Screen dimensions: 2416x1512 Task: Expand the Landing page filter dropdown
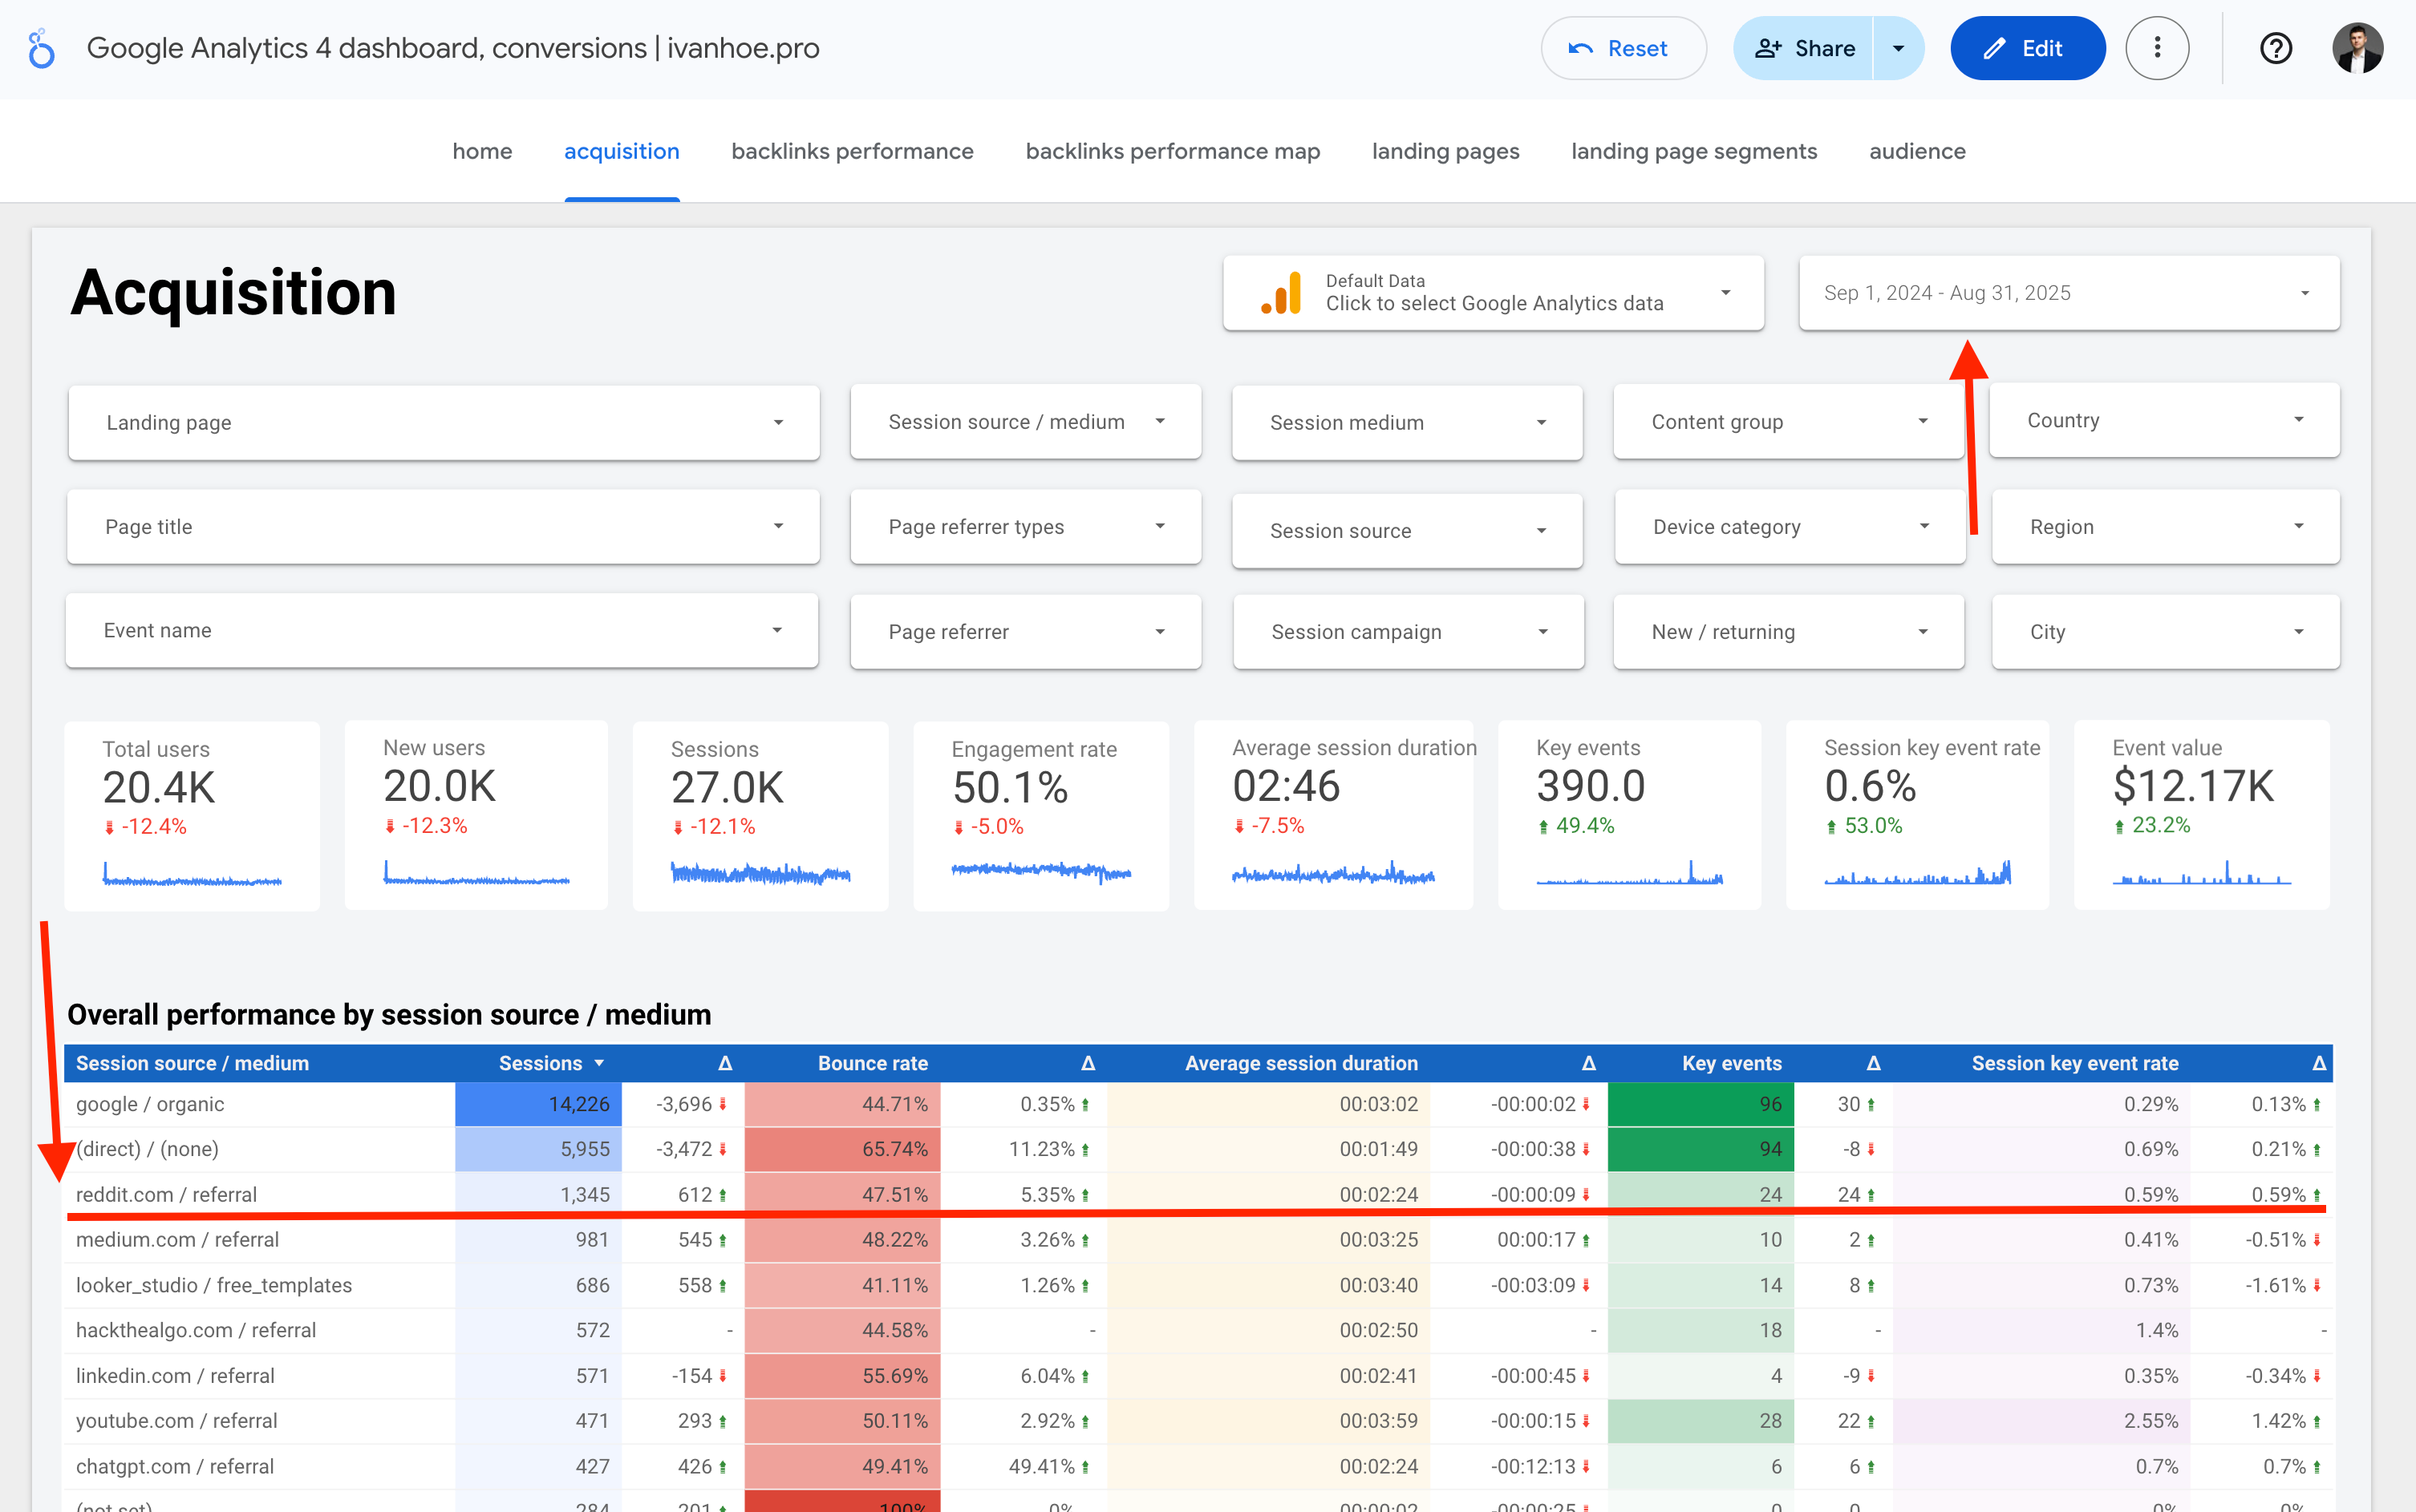pyautogui.click(x=444, y=422)
